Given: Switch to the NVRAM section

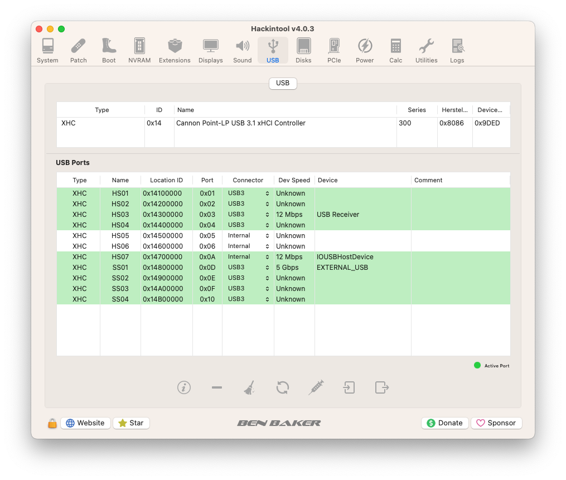Looking at the screenshot, I should point(139,51).
